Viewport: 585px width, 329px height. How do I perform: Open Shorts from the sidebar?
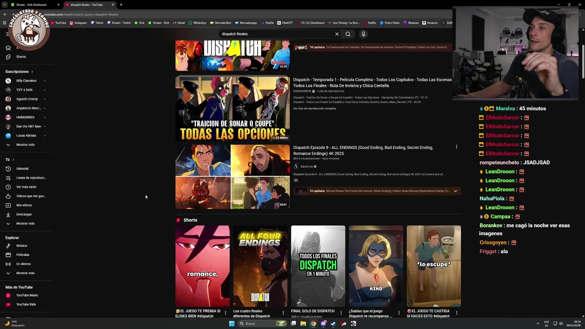point(16,57)
